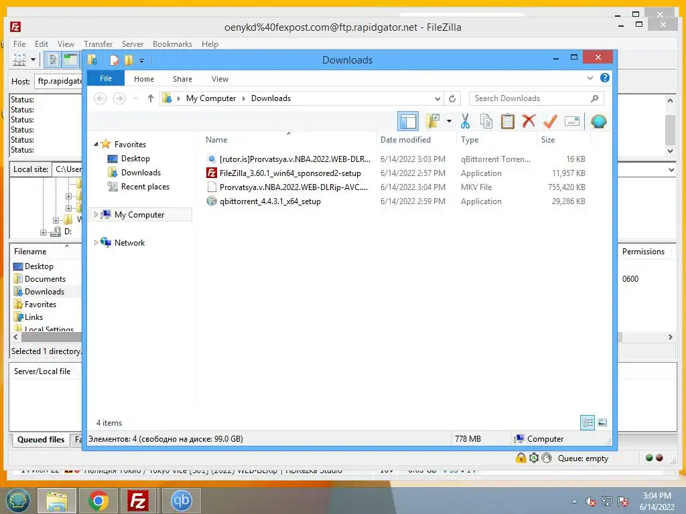
Task: Switch to large icons view at bottom right
Action: point(602,422)
